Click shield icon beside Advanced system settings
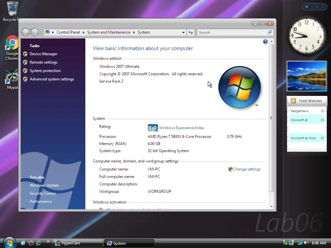 pyautogui.click(x=25, y=79)
